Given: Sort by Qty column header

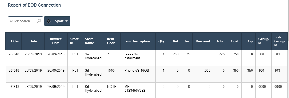Looking at the screenshot, I should click(161, 41).
